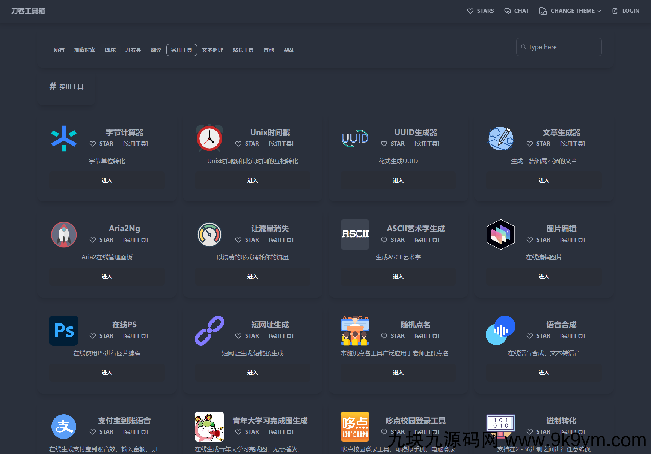The height and width of the screenshot is (454, 651).
Task: Click the 短网址生成 chain link icon
Action: coord(209,331)
